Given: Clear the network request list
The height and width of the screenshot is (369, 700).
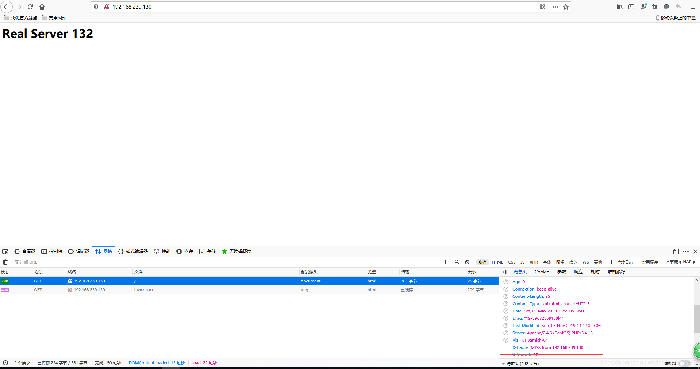Looking at the screenshot, I should tap(5, 262).
